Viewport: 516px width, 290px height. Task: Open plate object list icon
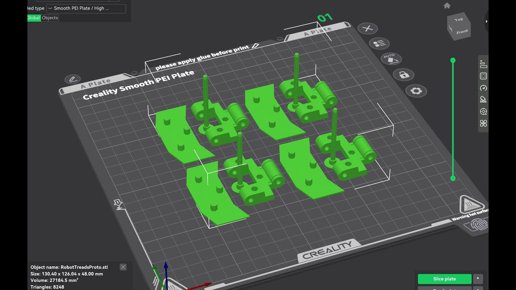tap(379, 43)
